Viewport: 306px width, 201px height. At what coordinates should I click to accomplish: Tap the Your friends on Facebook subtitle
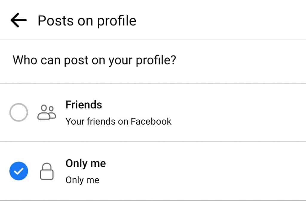[x=118, y=121]
